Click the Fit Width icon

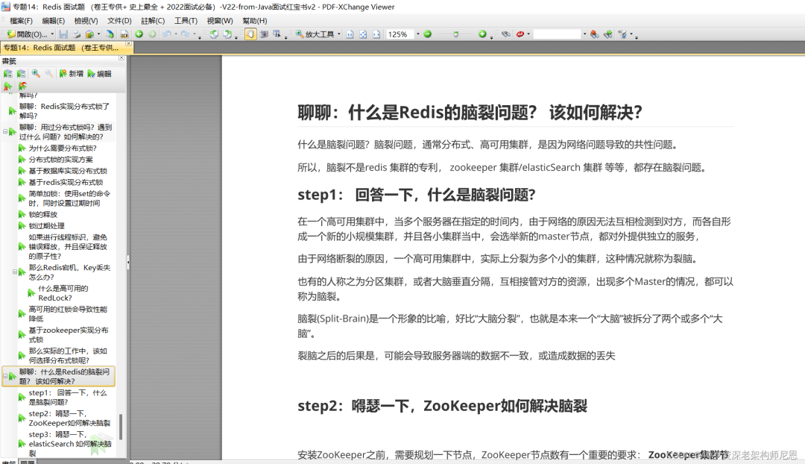376,34
